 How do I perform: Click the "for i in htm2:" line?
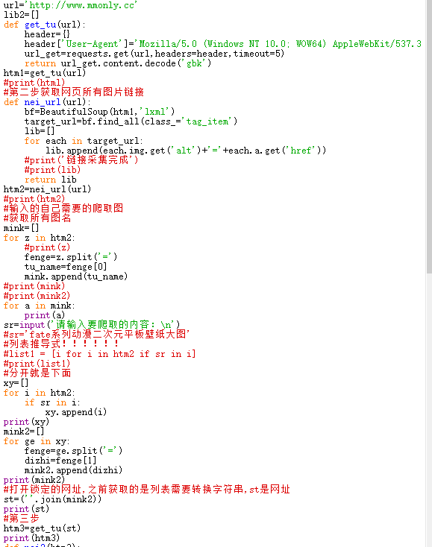click(x=39, y=393)
